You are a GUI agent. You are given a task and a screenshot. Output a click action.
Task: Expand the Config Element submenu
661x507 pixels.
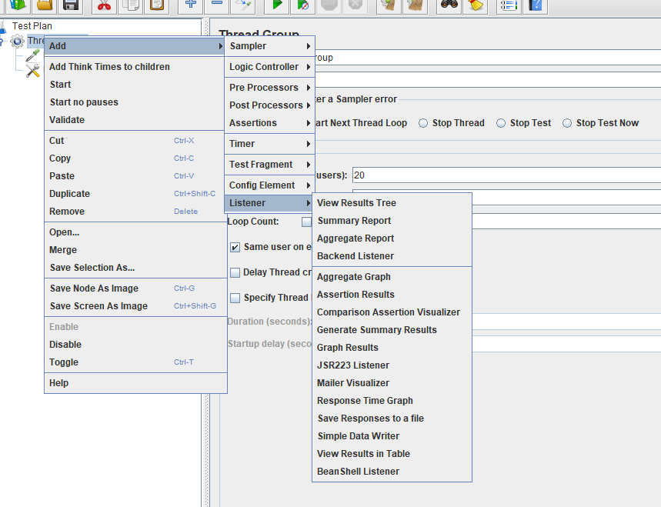point(270,185)
